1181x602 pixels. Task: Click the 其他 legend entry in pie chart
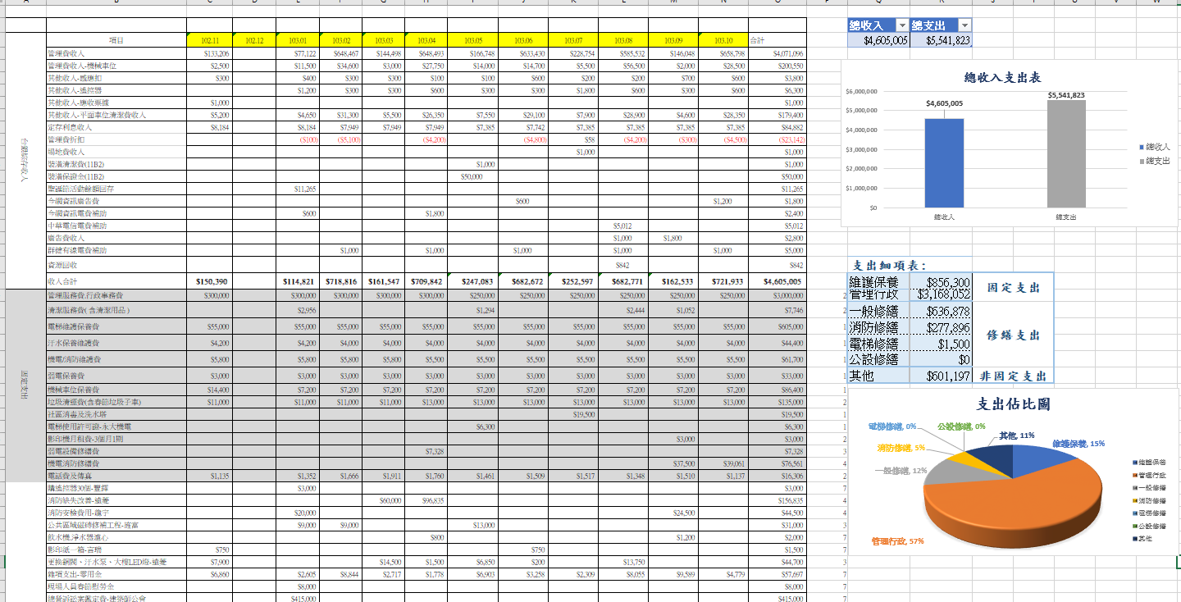click(x=1147, y=539)
